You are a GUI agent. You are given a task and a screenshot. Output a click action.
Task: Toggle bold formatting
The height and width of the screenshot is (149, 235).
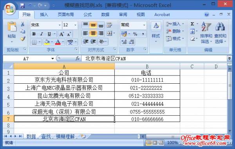coord(34,34)
